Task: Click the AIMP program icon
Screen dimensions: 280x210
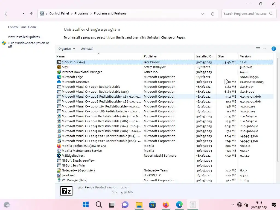Action: click(59, 67)
